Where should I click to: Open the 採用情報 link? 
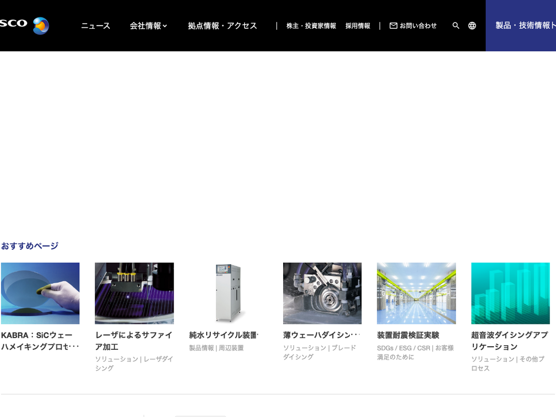(x=358, y=26)
